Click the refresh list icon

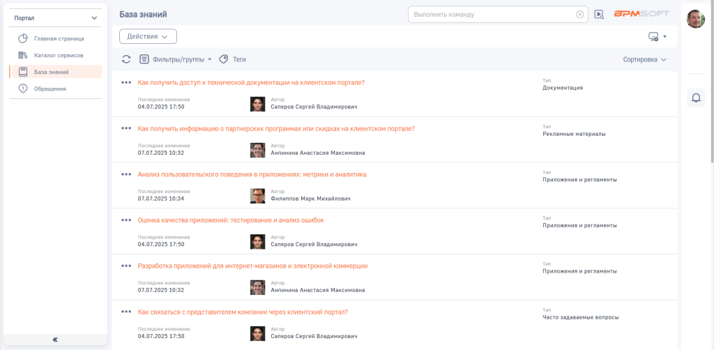126,60
